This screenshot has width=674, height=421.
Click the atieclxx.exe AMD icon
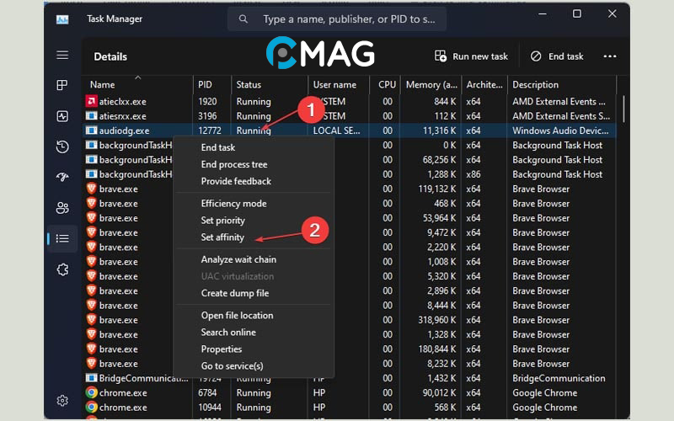(x=91, y=101)
